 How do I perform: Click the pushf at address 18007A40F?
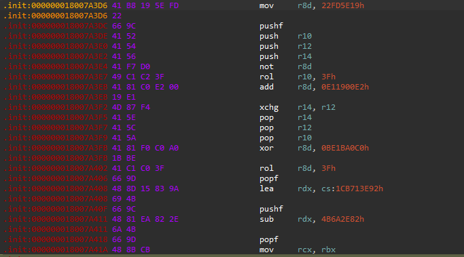[x=271, y=209]
